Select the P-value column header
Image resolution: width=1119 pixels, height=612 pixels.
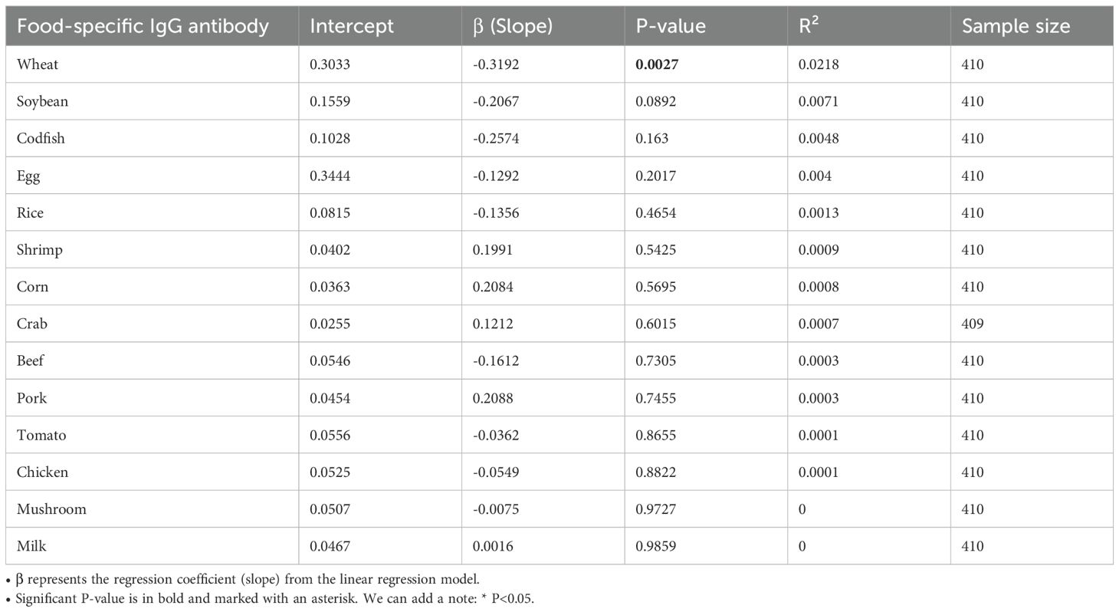point(671,26)
